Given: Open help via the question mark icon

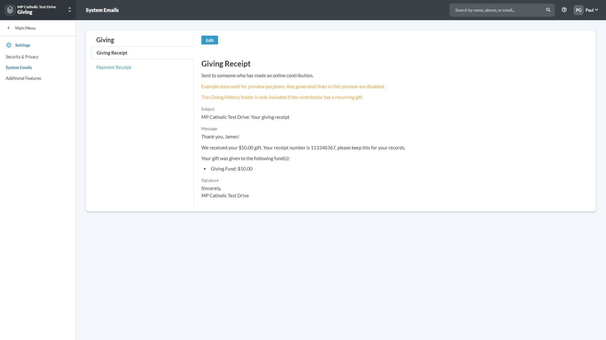Looking at the screenshot, I should [564, 10].
